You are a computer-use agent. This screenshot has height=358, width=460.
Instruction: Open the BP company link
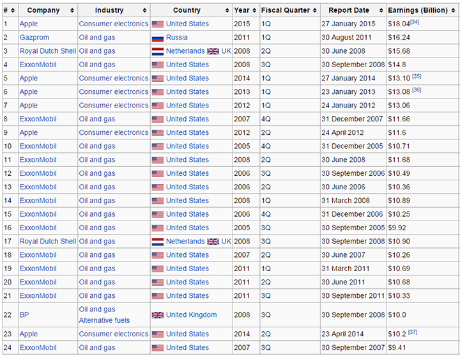[x=24, y=315]
